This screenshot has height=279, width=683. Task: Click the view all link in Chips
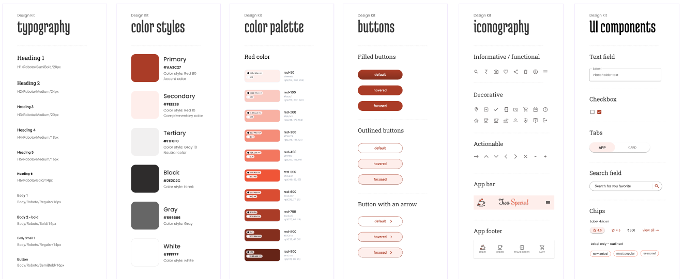point(650,231)
